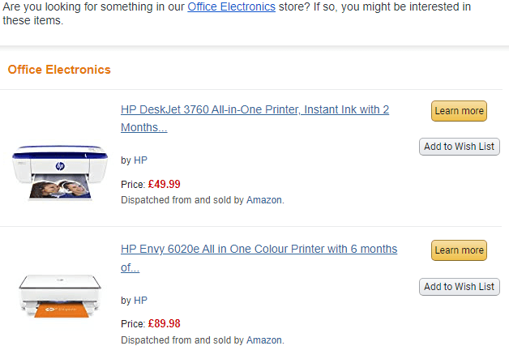
Task: Click the orange Office Electronics section heading
Action: click(x=59, y=70)
